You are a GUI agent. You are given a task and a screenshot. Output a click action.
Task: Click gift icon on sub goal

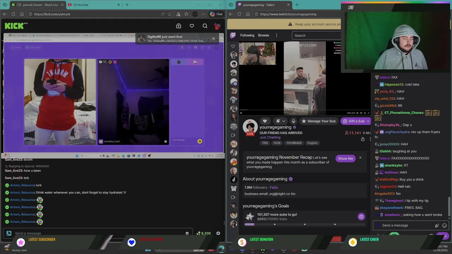[361, 217]
